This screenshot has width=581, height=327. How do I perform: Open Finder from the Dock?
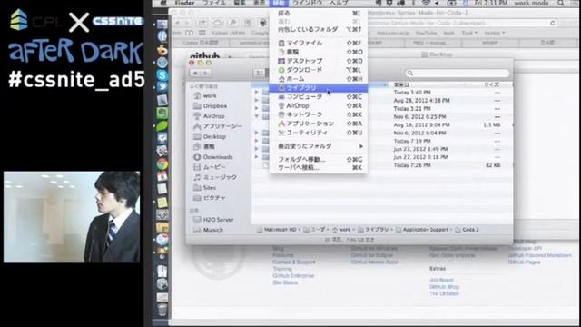[x=162, y=25]
